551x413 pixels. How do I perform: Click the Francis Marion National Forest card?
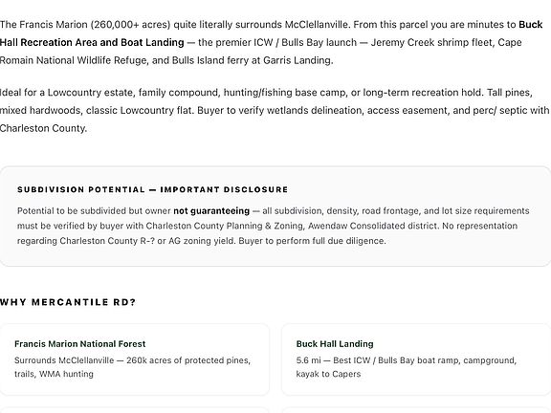pos(135,359)
